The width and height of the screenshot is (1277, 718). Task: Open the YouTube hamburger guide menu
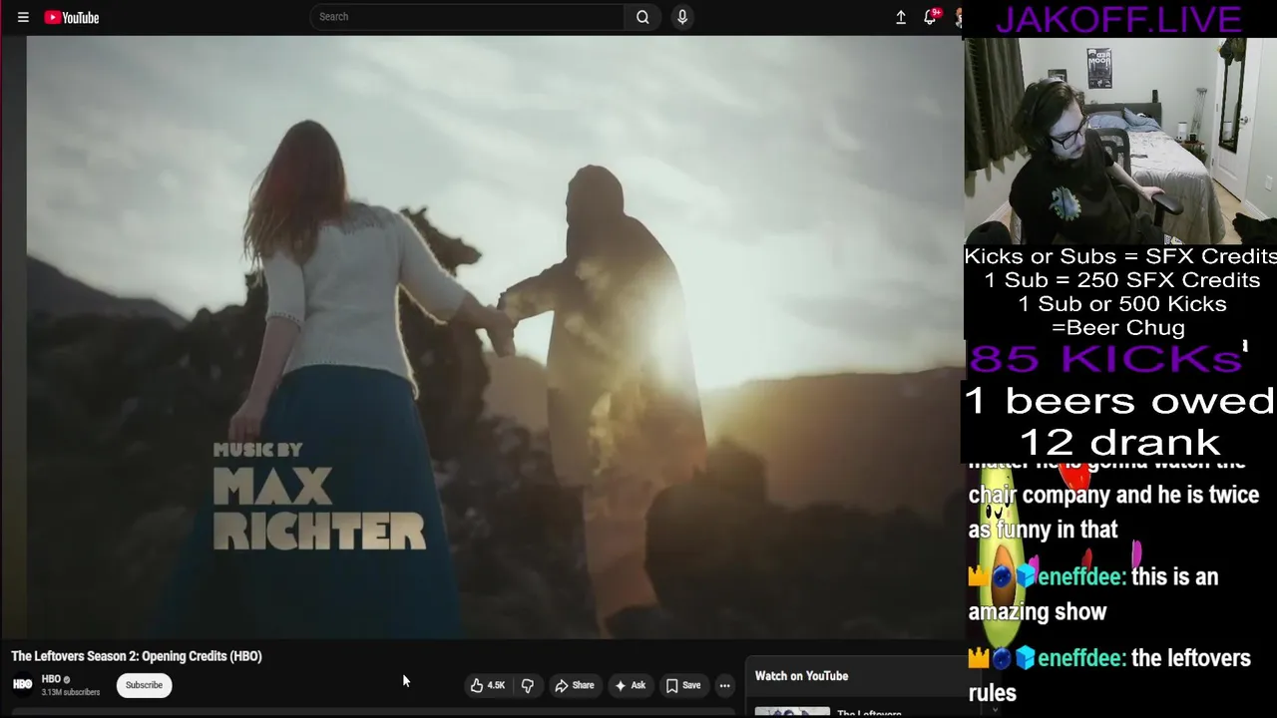(x=23, y=17)
